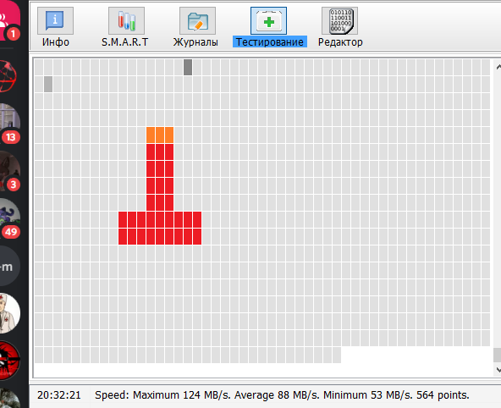
Task: Click an orange block in the scan map
Action: [160, 135]
